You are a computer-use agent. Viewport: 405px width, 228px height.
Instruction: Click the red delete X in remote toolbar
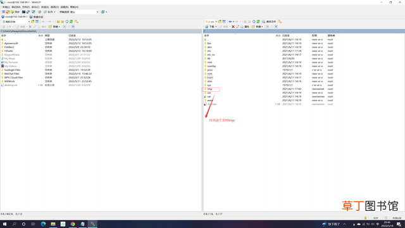click(233, 27)
